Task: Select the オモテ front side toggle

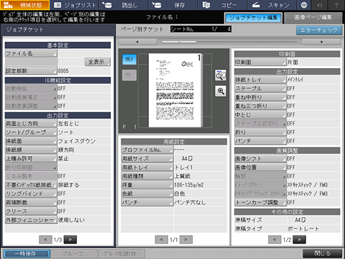Action: pyautogui.click(x=129, y=59)
